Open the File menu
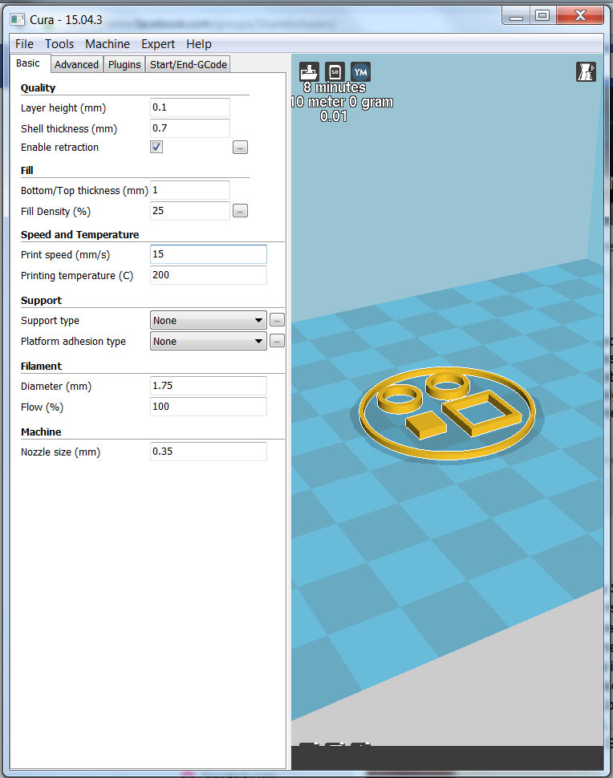The image size is (613, 778). tap(24, 44)
